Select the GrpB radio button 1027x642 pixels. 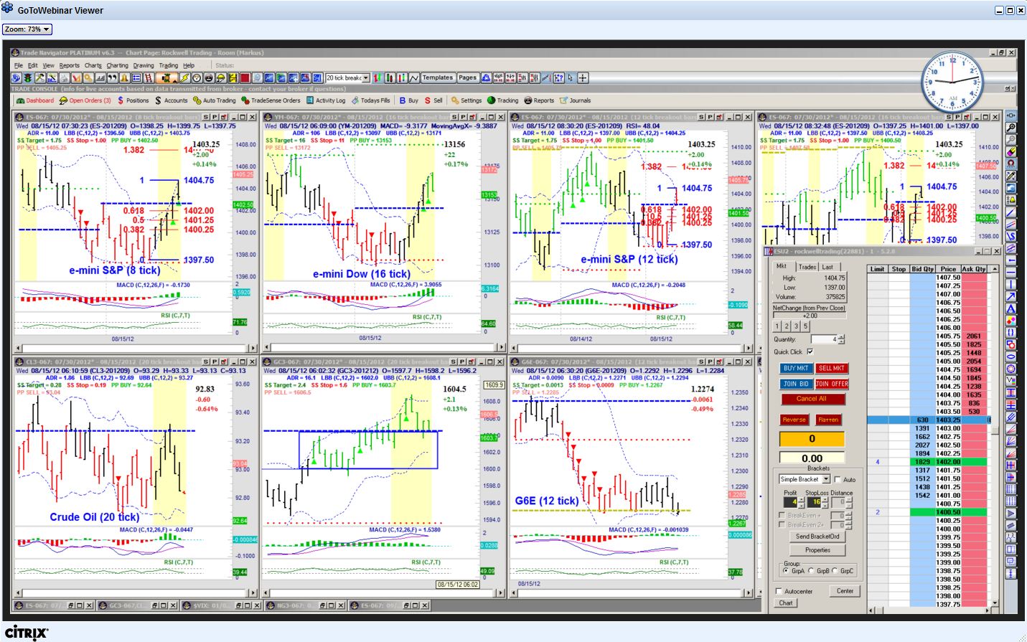click(x=812, y=571)
